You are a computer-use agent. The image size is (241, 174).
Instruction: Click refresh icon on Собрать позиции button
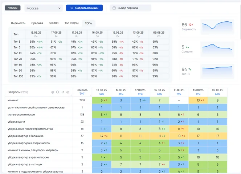72,8
